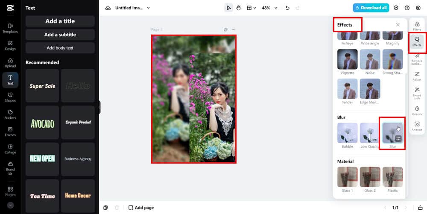Image resolution: width=427 pixels, height=214 pixels.
Task: Click the cloud save status icon
Action: (x=108, y=8)
